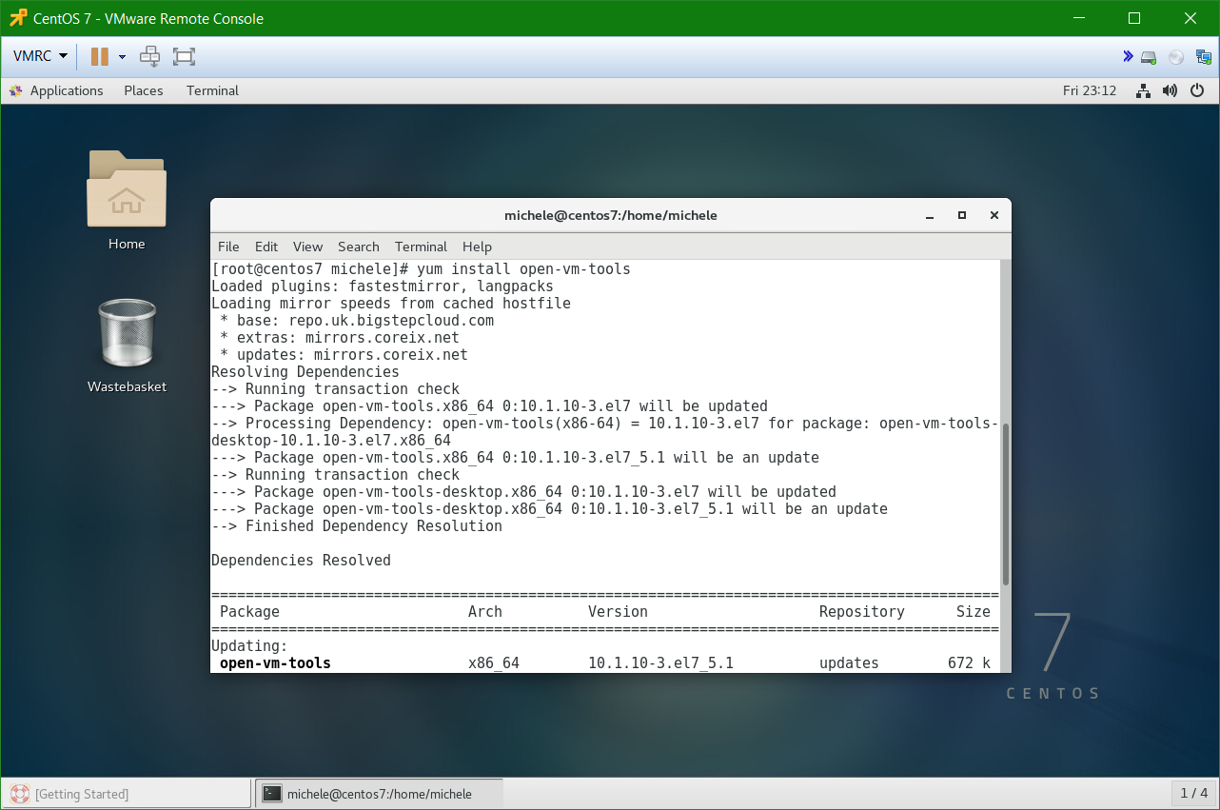Close the terminal window

click(994, 215)
